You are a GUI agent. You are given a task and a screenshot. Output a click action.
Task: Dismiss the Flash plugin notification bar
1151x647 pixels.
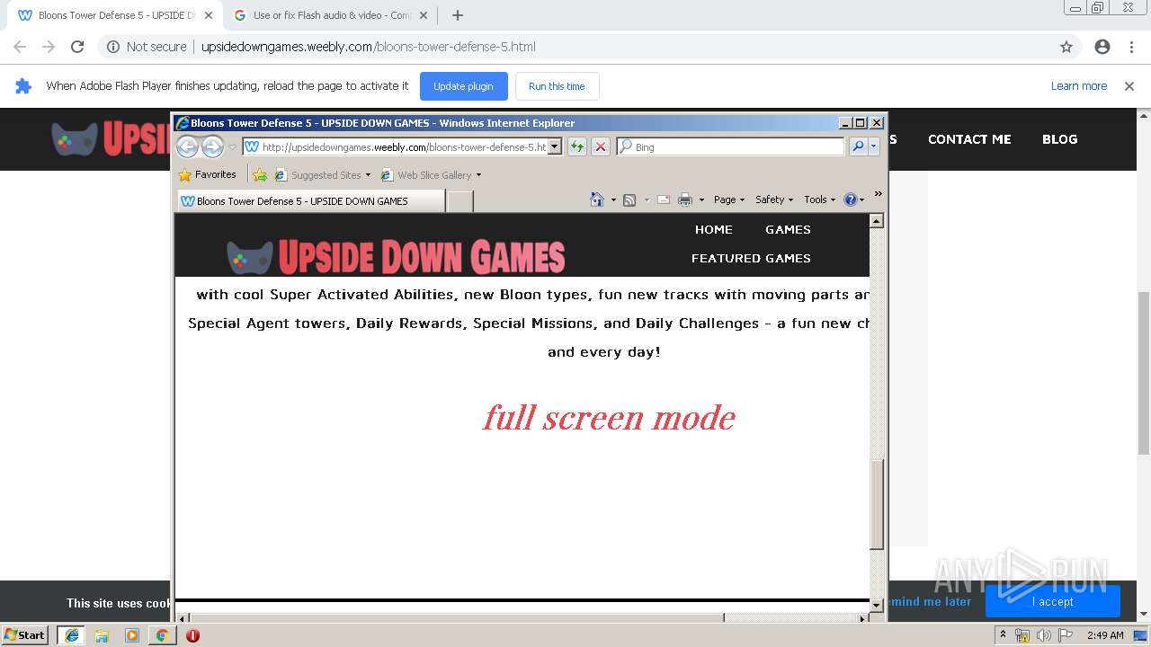(x=1129, y=86)
